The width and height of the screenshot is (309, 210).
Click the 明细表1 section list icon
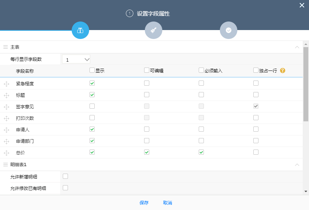click(x=6, y=164)
